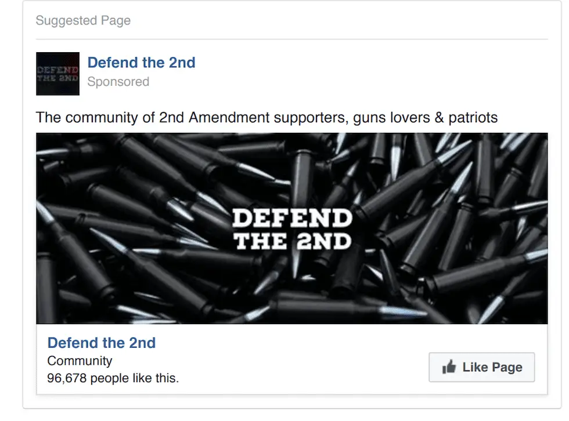
Task: Click 'THE 2ND' line on the banner
Action: coord(293,241)
